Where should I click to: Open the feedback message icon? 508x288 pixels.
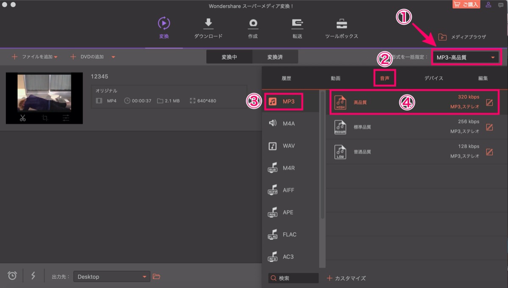point(501,5)
